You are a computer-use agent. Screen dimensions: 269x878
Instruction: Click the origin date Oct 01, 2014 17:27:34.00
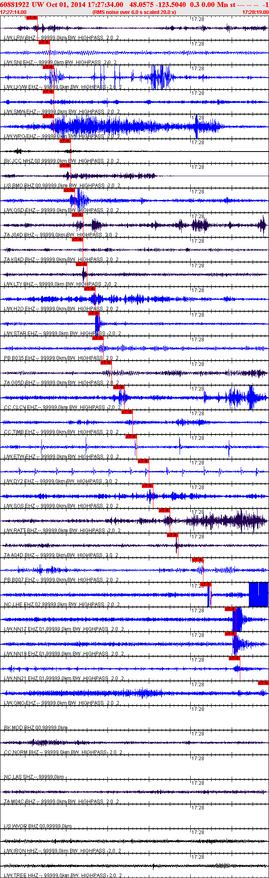pos(84,5)
